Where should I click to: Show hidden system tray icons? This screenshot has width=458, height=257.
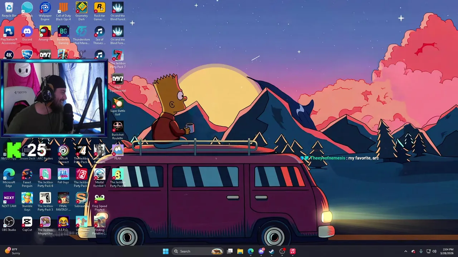[x=405, y=251]
